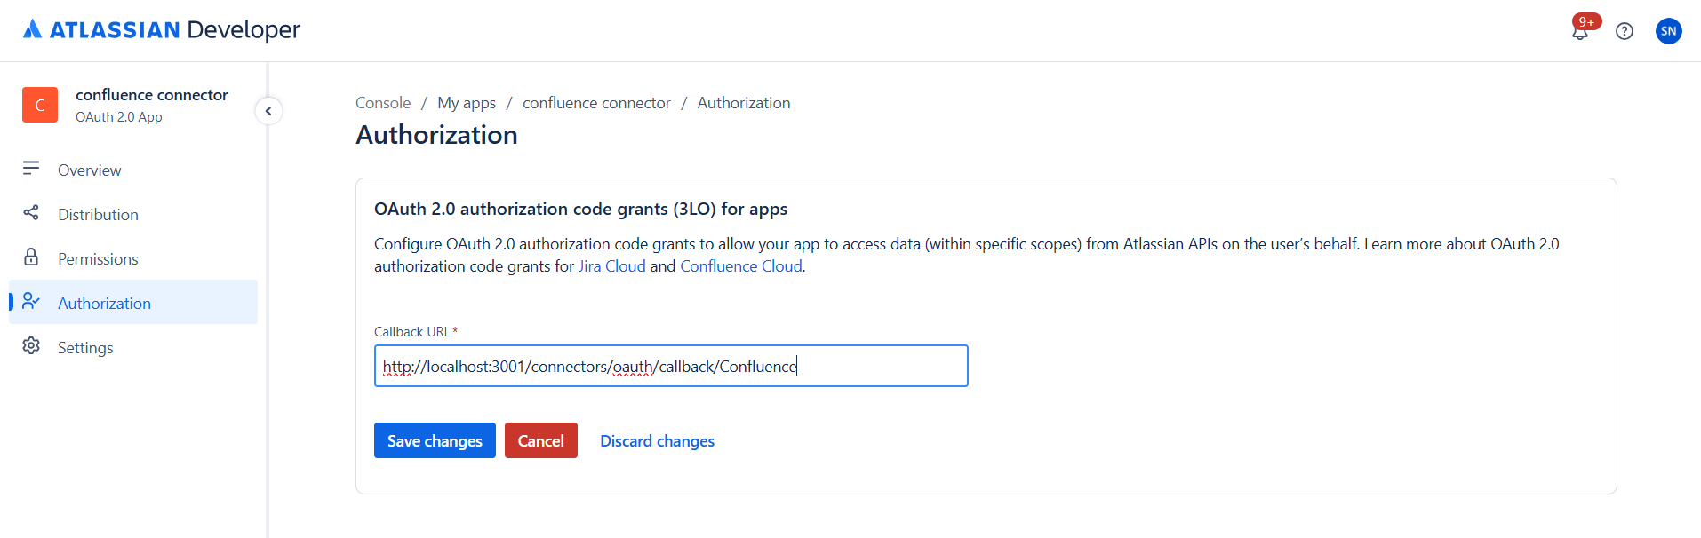The width and height of the screenshot is (1701, 538).
Task: Open the Atlassian Developer logo home
Action: click(x=161, y=30)
